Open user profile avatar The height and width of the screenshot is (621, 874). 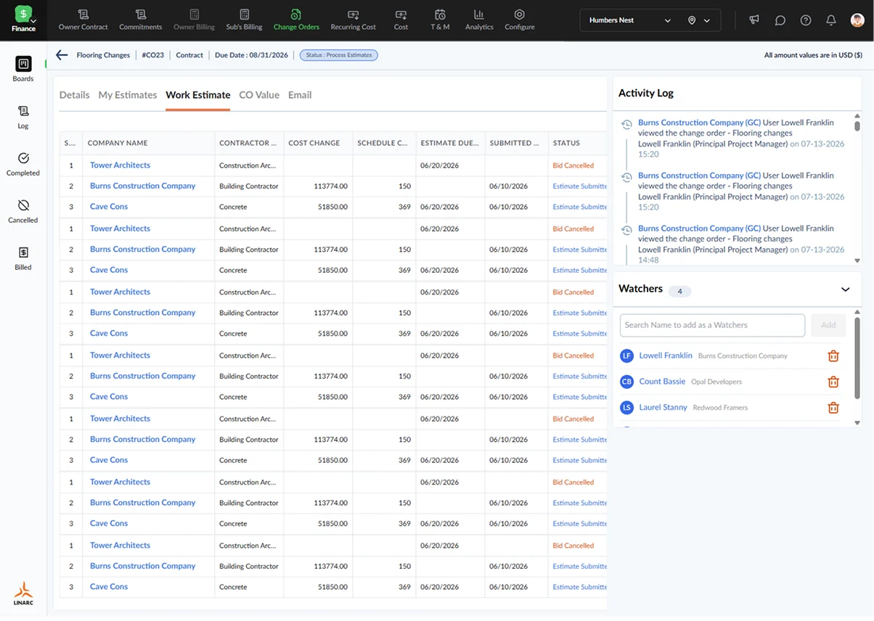(x=857, y=20)
